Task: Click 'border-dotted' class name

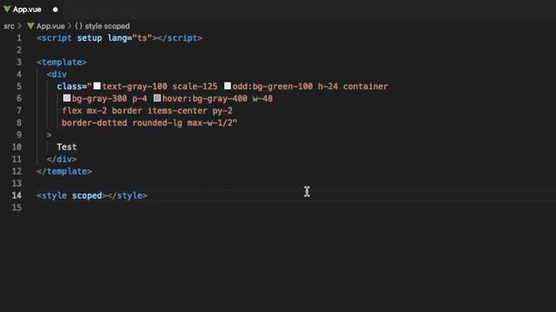Action: click(x=95, y=123)
